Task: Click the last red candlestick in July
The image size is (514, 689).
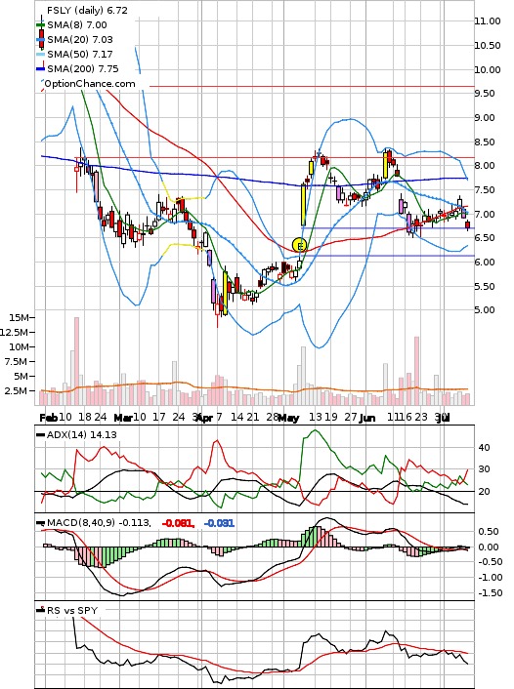Action: click(467, 225)
